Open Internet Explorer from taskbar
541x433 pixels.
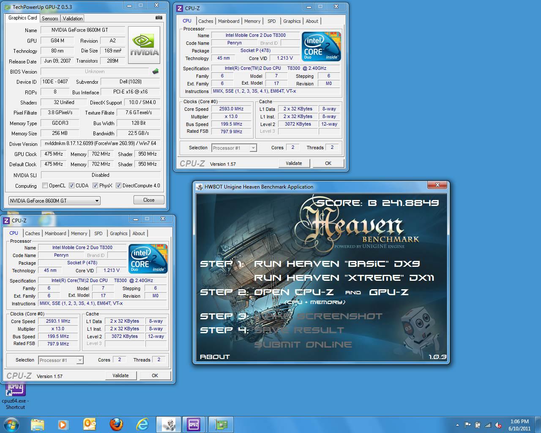pyautogui.click(x=142, y=425)
